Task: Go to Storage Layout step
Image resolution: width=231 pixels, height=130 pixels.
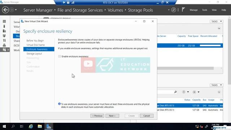Action: [x=34, y=53]
